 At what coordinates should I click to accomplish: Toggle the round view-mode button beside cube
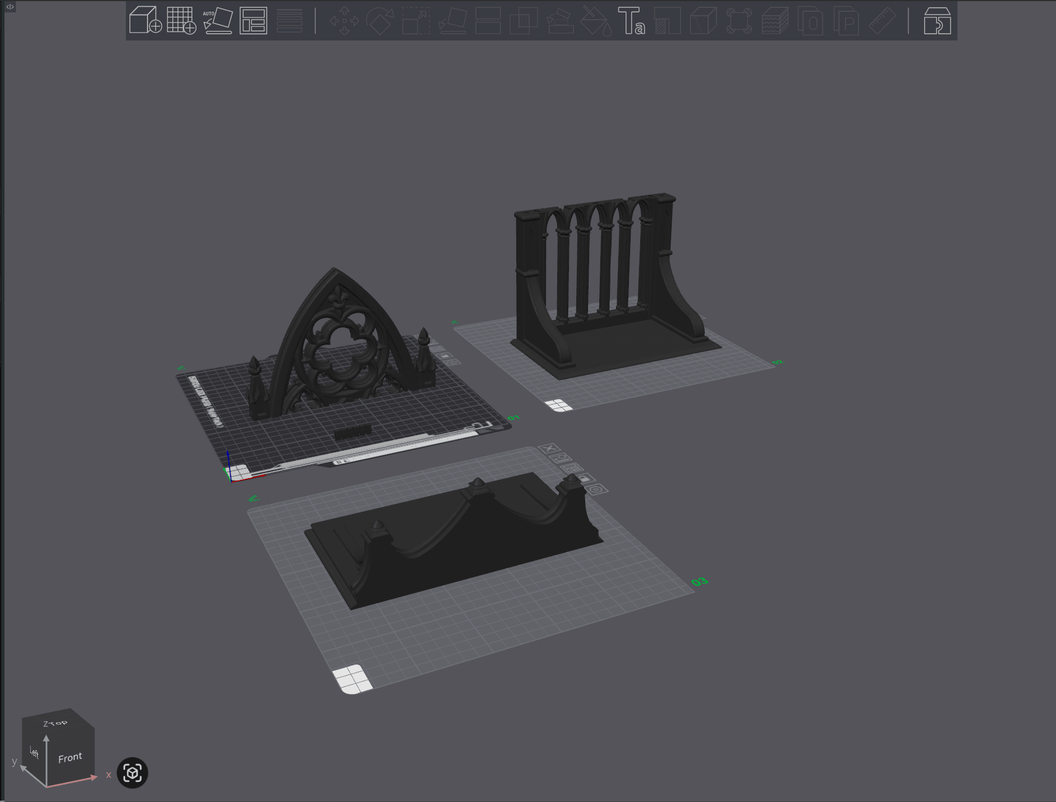coord(132,773)
